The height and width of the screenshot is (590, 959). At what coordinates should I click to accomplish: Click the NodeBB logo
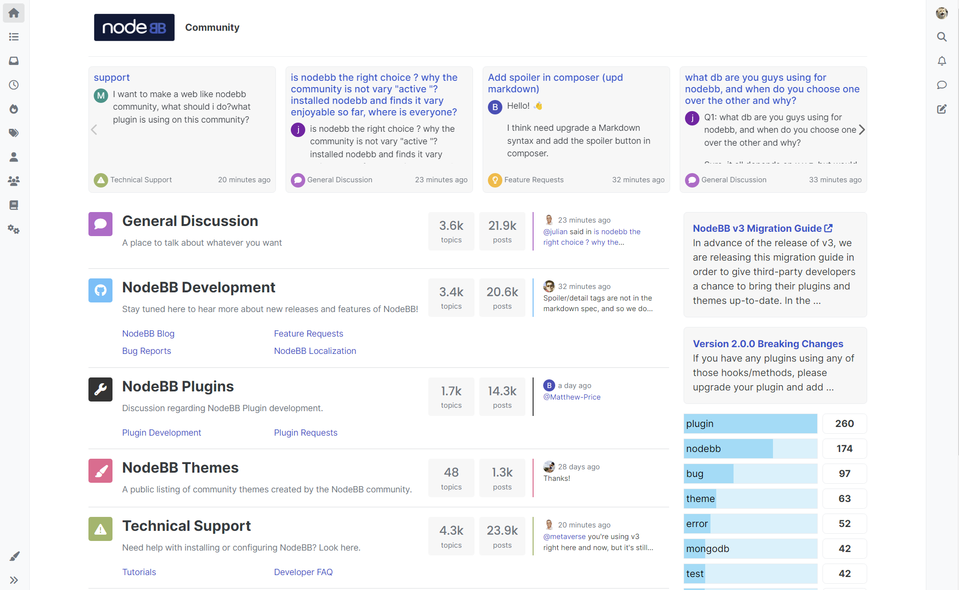(134, 27)
